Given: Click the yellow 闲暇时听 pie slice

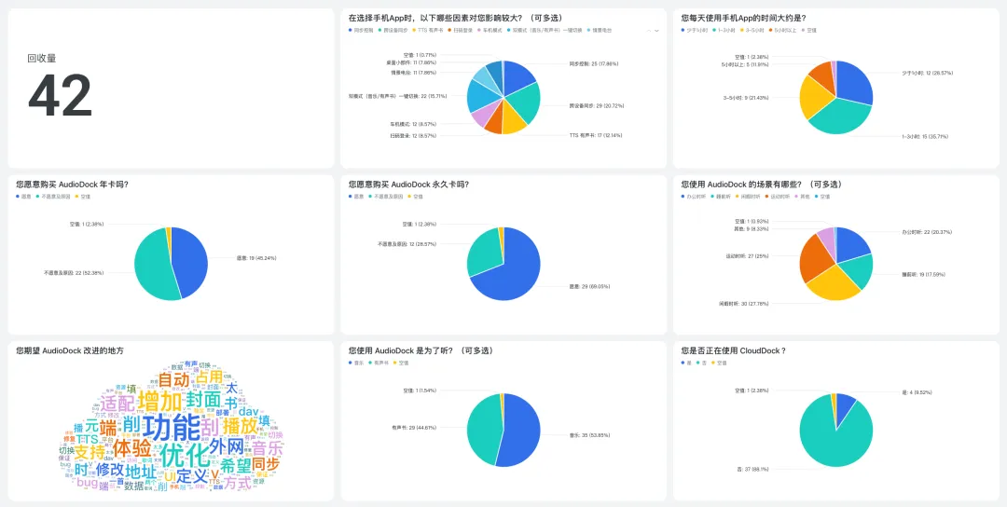Looking at the screenshot, I should [x=833, y=283].
